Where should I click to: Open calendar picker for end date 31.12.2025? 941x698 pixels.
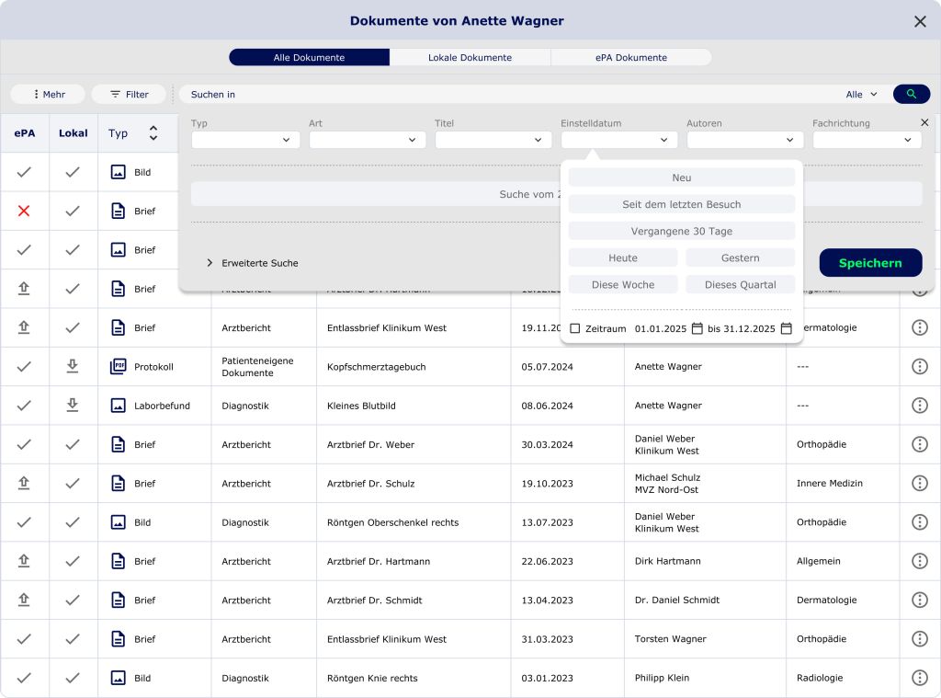786,328
